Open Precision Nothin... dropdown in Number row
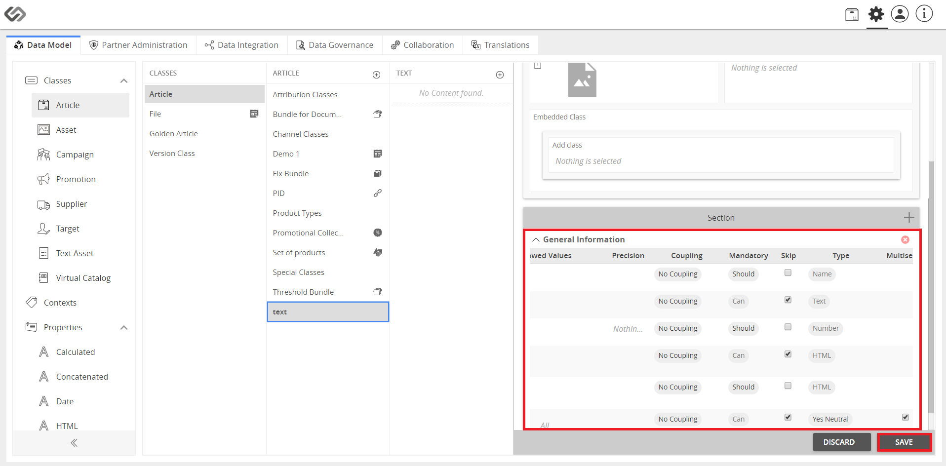Image resolution: width=946 pixels, height=466 pixels. (x=628, y=329)
